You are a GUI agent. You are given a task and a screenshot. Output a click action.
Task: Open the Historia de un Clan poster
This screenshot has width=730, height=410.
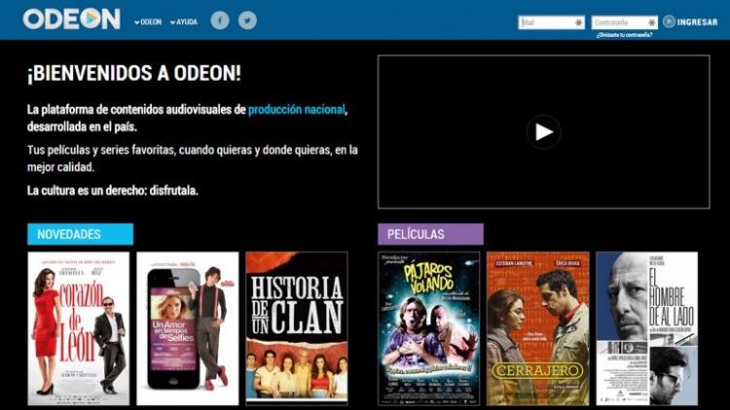coord(297,328)
